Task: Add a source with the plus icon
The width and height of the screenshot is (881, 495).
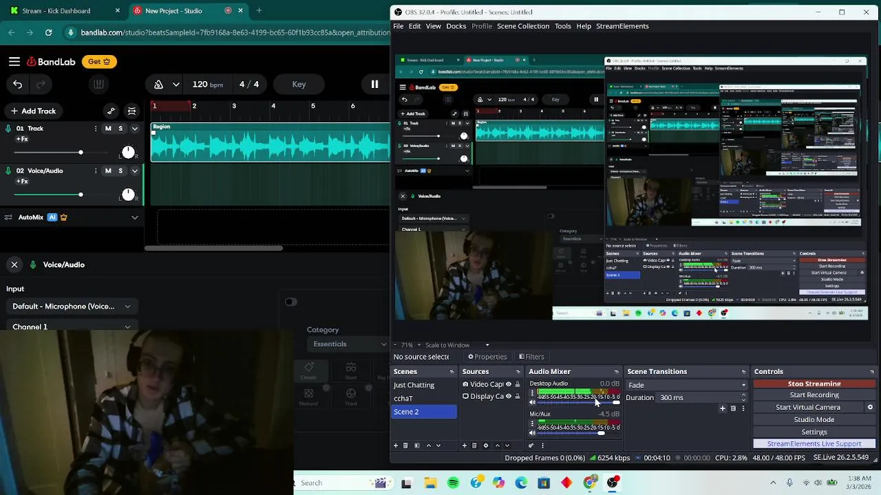Action: coord(465,445)
